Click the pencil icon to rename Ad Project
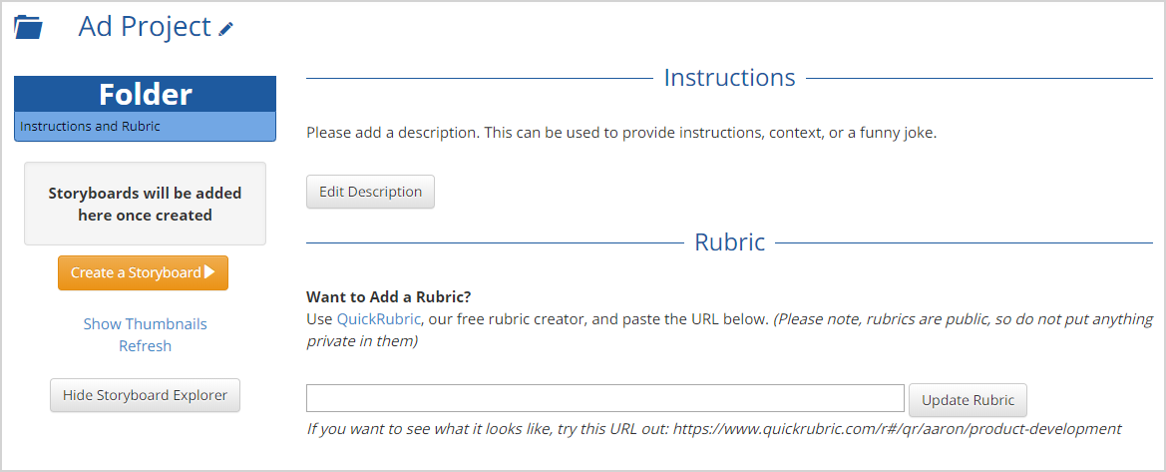 [226, 28]
